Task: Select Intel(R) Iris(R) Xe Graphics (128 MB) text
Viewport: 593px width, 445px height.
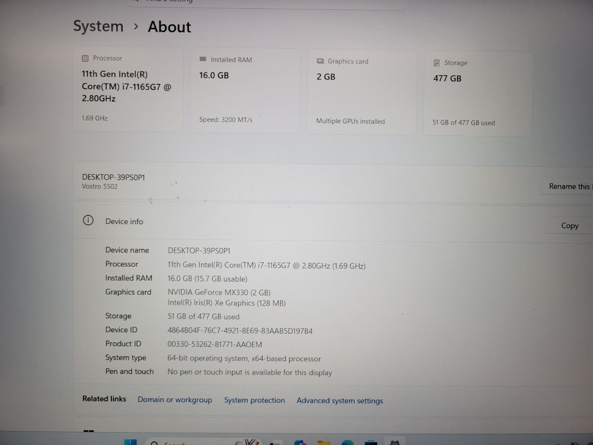Action: pos(226,303)
